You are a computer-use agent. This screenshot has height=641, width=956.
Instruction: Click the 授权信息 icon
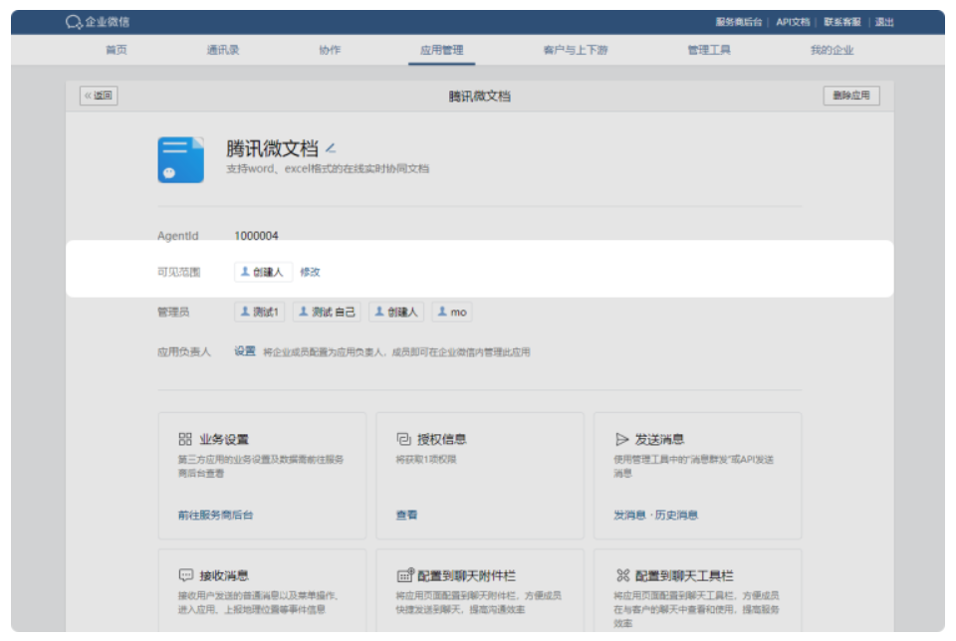(403, 439)
